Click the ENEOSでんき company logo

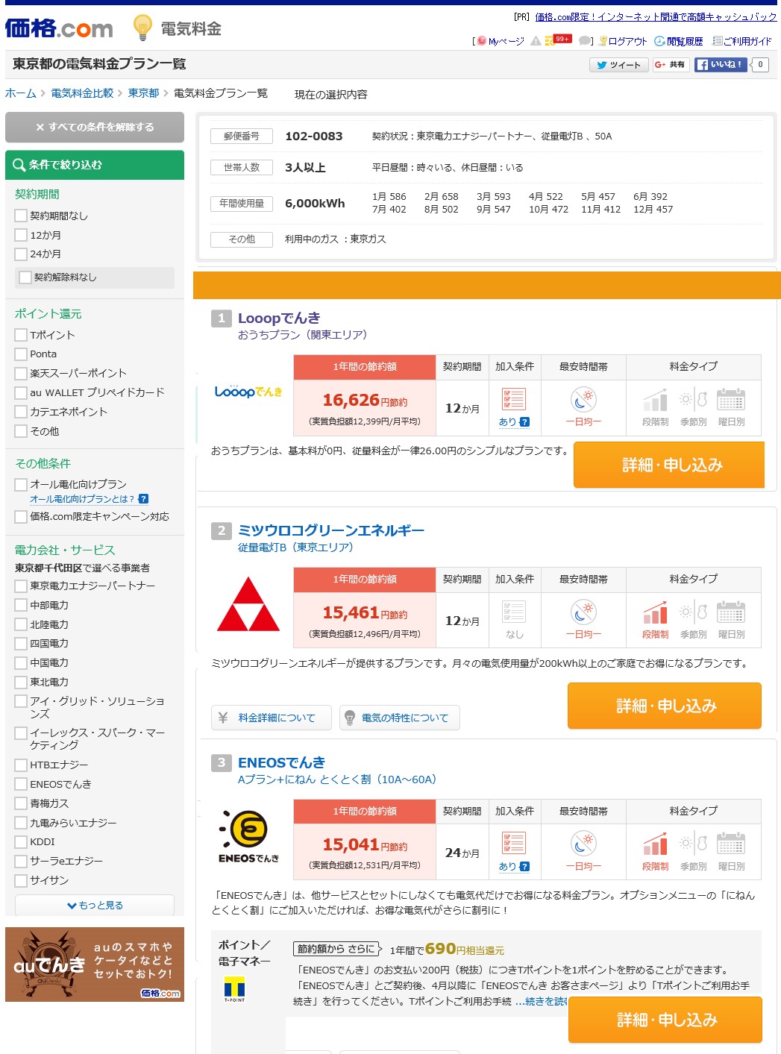[248, 836]
